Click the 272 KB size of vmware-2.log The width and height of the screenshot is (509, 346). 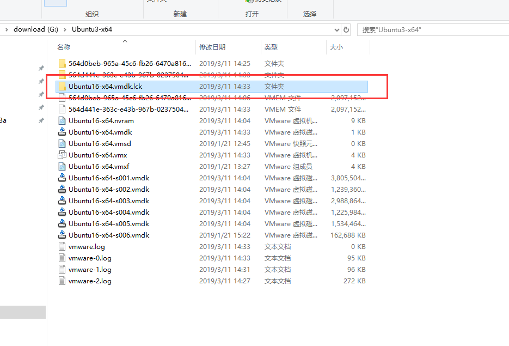click(354, 281)
